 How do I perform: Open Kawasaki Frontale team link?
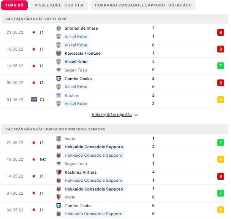[82, 53]
